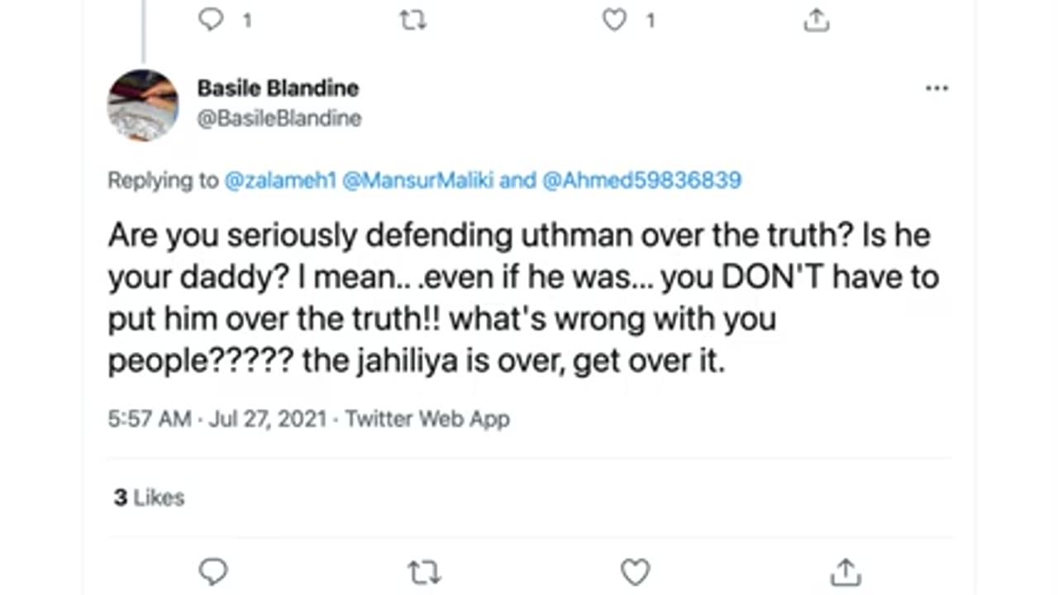Like Basile Blandine's tweet with the heart
Screen dimensions: 1058x595
coord(635,571)
